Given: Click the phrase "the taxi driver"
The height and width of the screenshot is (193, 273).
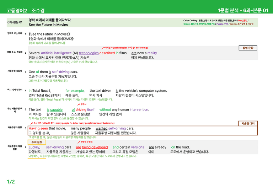Looking at the screenshot, I should click(100, 91).
